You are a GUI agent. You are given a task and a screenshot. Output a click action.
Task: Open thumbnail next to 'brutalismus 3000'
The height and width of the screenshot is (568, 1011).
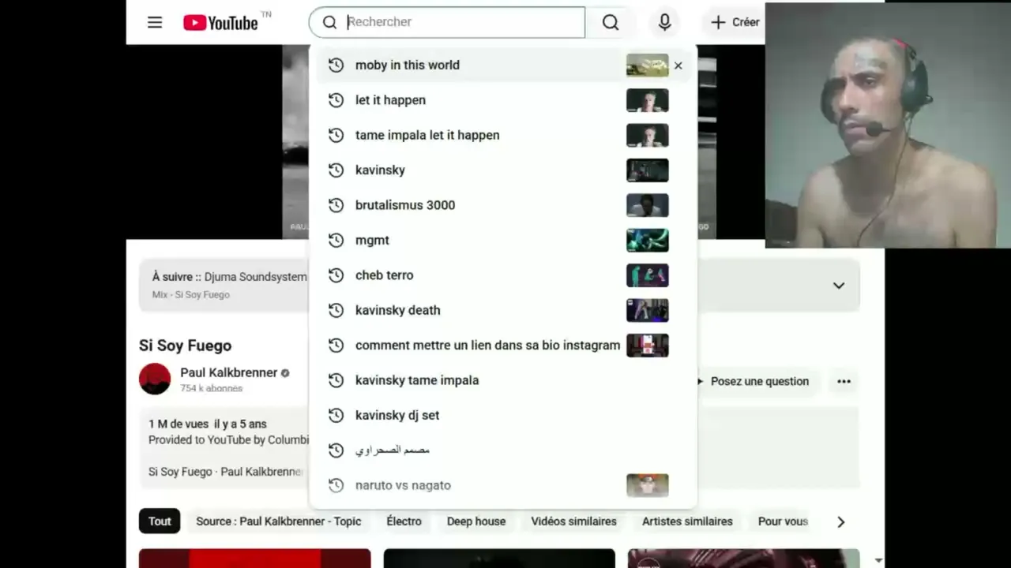coord(648,205)
